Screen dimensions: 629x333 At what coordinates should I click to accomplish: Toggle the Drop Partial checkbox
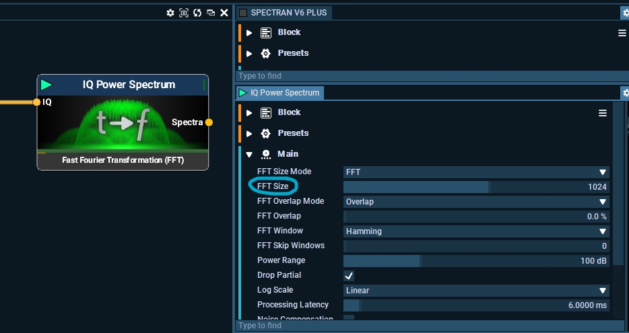pyautogui.click(x=349, y=276)
